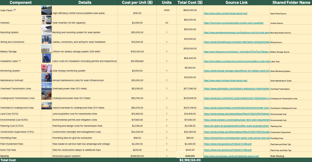The image size is (312, 162).
Task: Open the thisoldhouse.com wiring source link
Action: [x=237, y=42]
